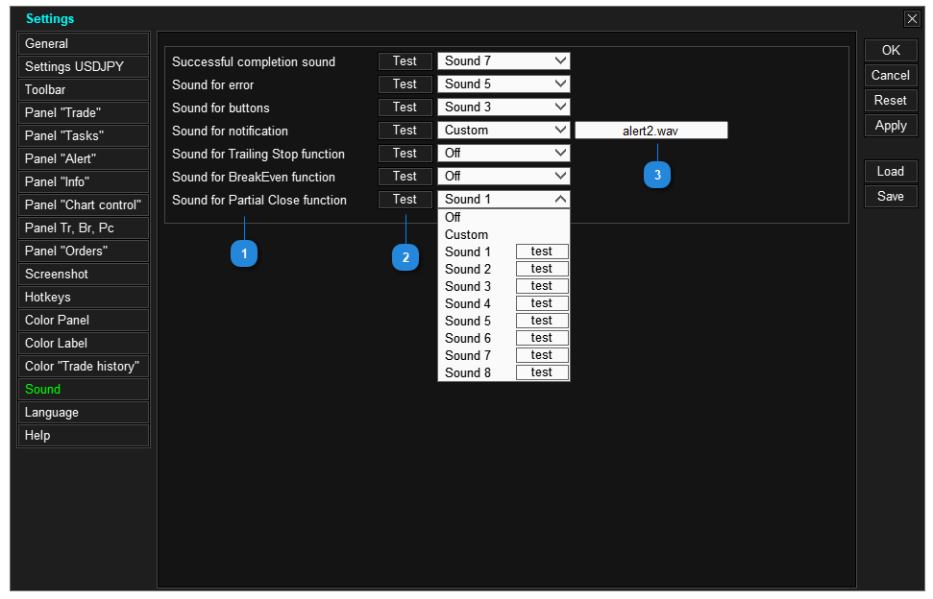Open Settings USDJPY section
Image resolution: width=933 pixels, height=599 pixels.
click(84, 66)
